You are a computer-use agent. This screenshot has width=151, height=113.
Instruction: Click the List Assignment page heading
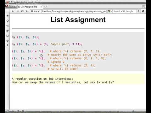[x=78, y=20]
